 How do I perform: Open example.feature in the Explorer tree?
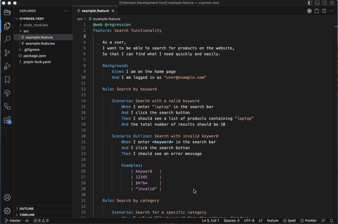[43, 37]
